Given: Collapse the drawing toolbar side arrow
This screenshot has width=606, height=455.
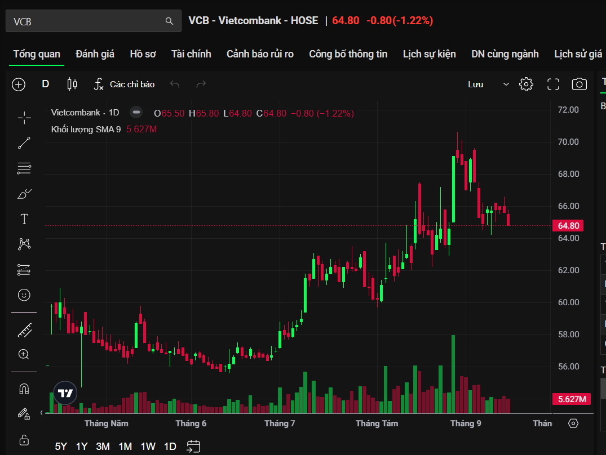Looking at the screenshot, I should tap(41, 413).
